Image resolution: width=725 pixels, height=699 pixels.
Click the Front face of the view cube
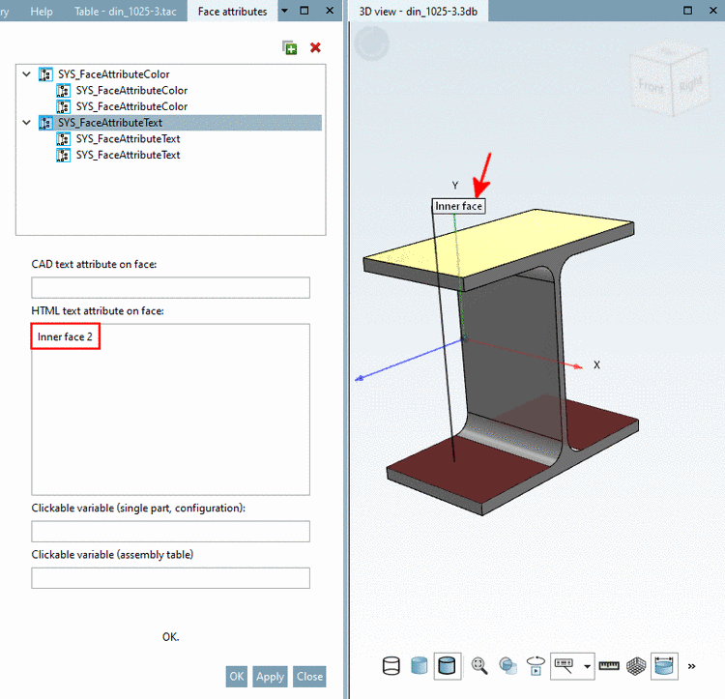(651, 87)
